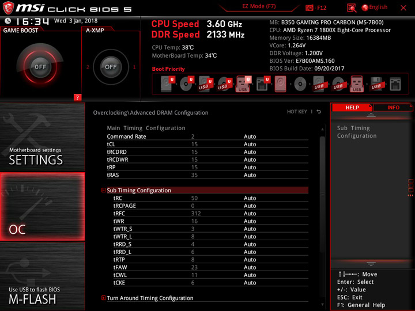Screen dimensions: 415x311
Task: Open the BIOS search magnifier icon
Action: 352,8
